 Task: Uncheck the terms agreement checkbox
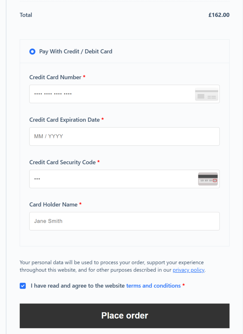(23, 286)
